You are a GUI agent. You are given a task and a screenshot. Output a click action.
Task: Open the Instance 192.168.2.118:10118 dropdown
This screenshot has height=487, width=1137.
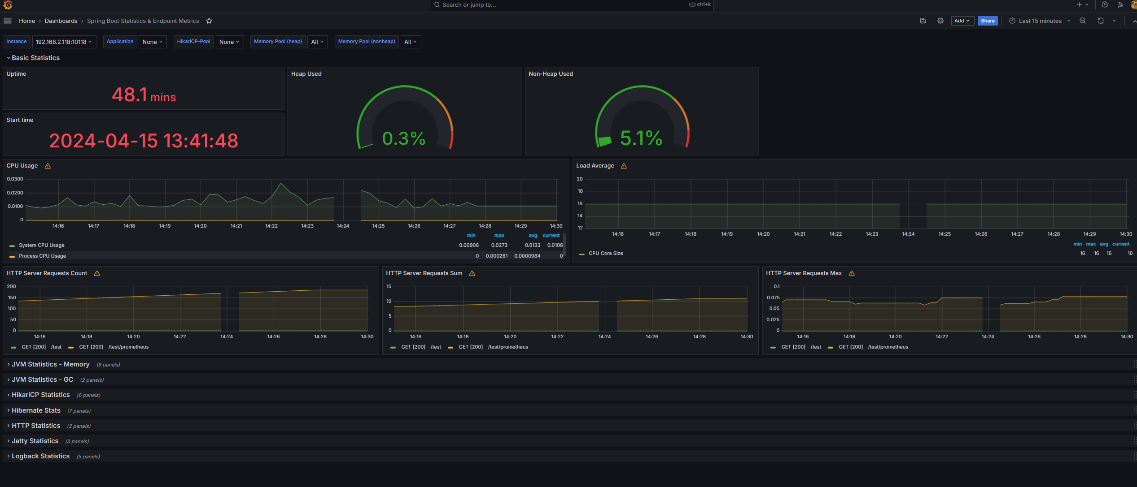pos(64,42)
